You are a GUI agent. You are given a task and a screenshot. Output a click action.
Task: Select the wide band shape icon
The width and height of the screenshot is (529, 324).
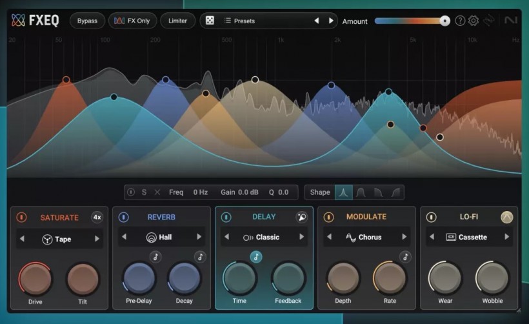(x=361, y=192)
